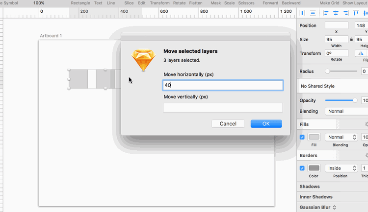Image resolution: width=368 pixels, height=212 pixels.
Task: Open the Fills settings gear
Action: 365,124
